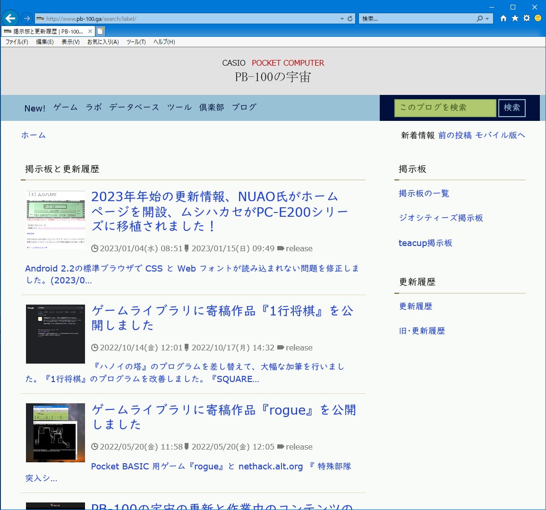
Task: Click the tag icon before release on 2022/10/14 post
Action: (x=281, y=348)
